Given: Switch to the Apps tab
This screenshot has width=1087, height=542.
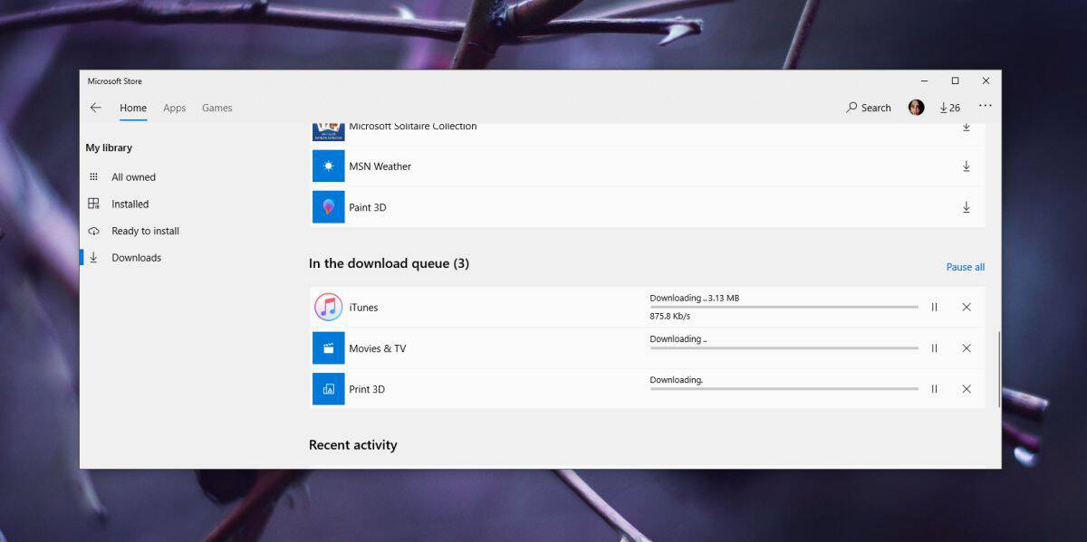Looking at the screenshot, I should [174, 108].
